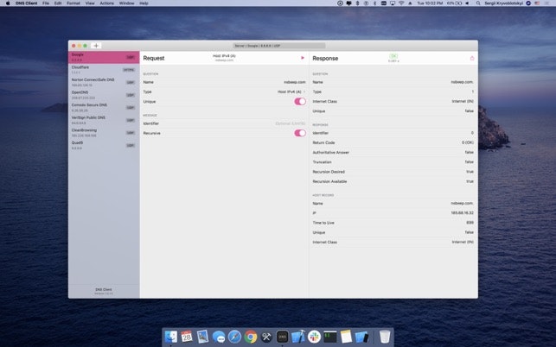The height and width of the screenshot is (347, 556).
Task: Click the UDP badge on Google row
Action: (x=131, y=57)
